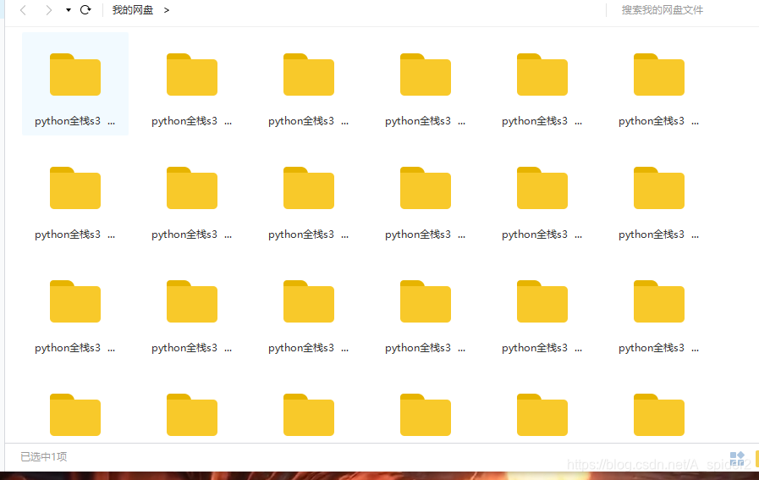Viewport: 759px width, 480px height.
Task: Open the 我的网盘 breadcrumb
Action: 133,10
